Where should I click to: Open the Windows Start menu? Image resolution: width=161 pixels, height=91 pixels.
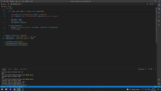(2, 89)
